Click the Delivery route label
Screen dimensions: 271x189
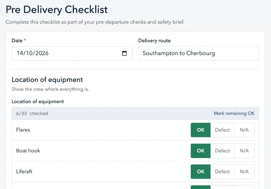154,41
